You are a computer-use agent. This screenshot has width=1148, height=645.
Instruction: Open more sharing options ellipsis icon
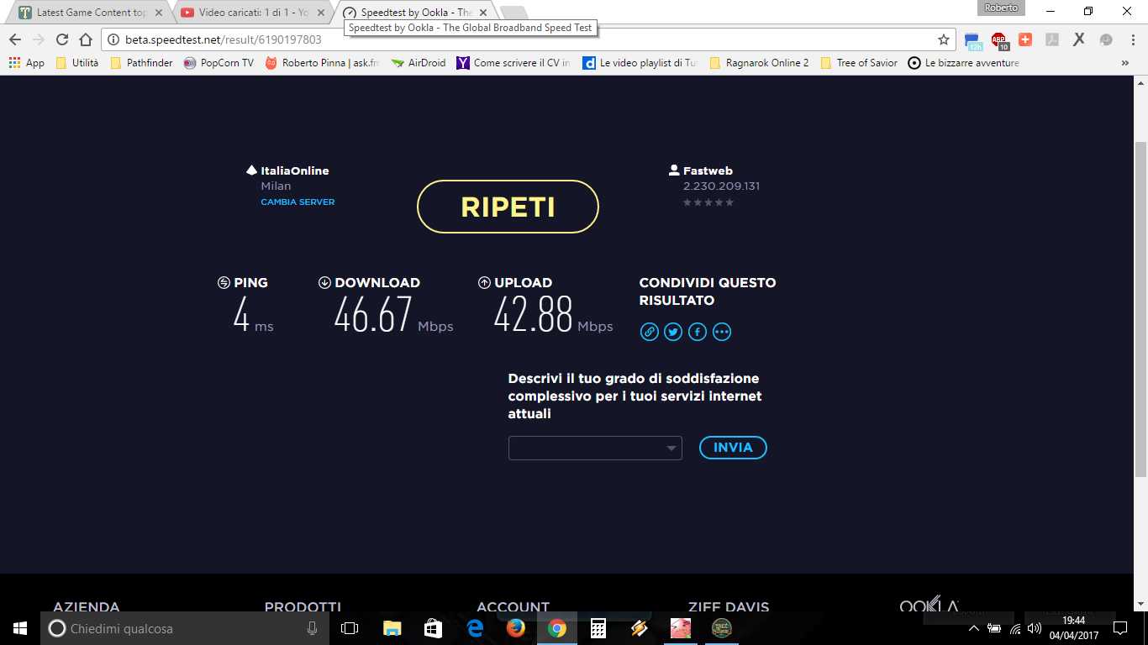tap(722, 332)
